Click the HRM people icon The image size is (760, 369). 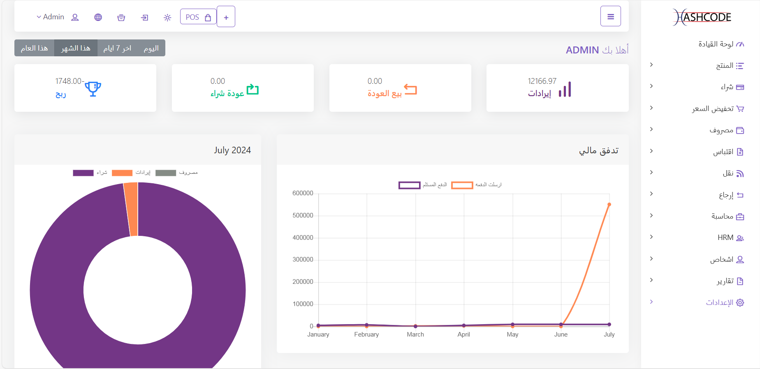[x=740, y=238]
